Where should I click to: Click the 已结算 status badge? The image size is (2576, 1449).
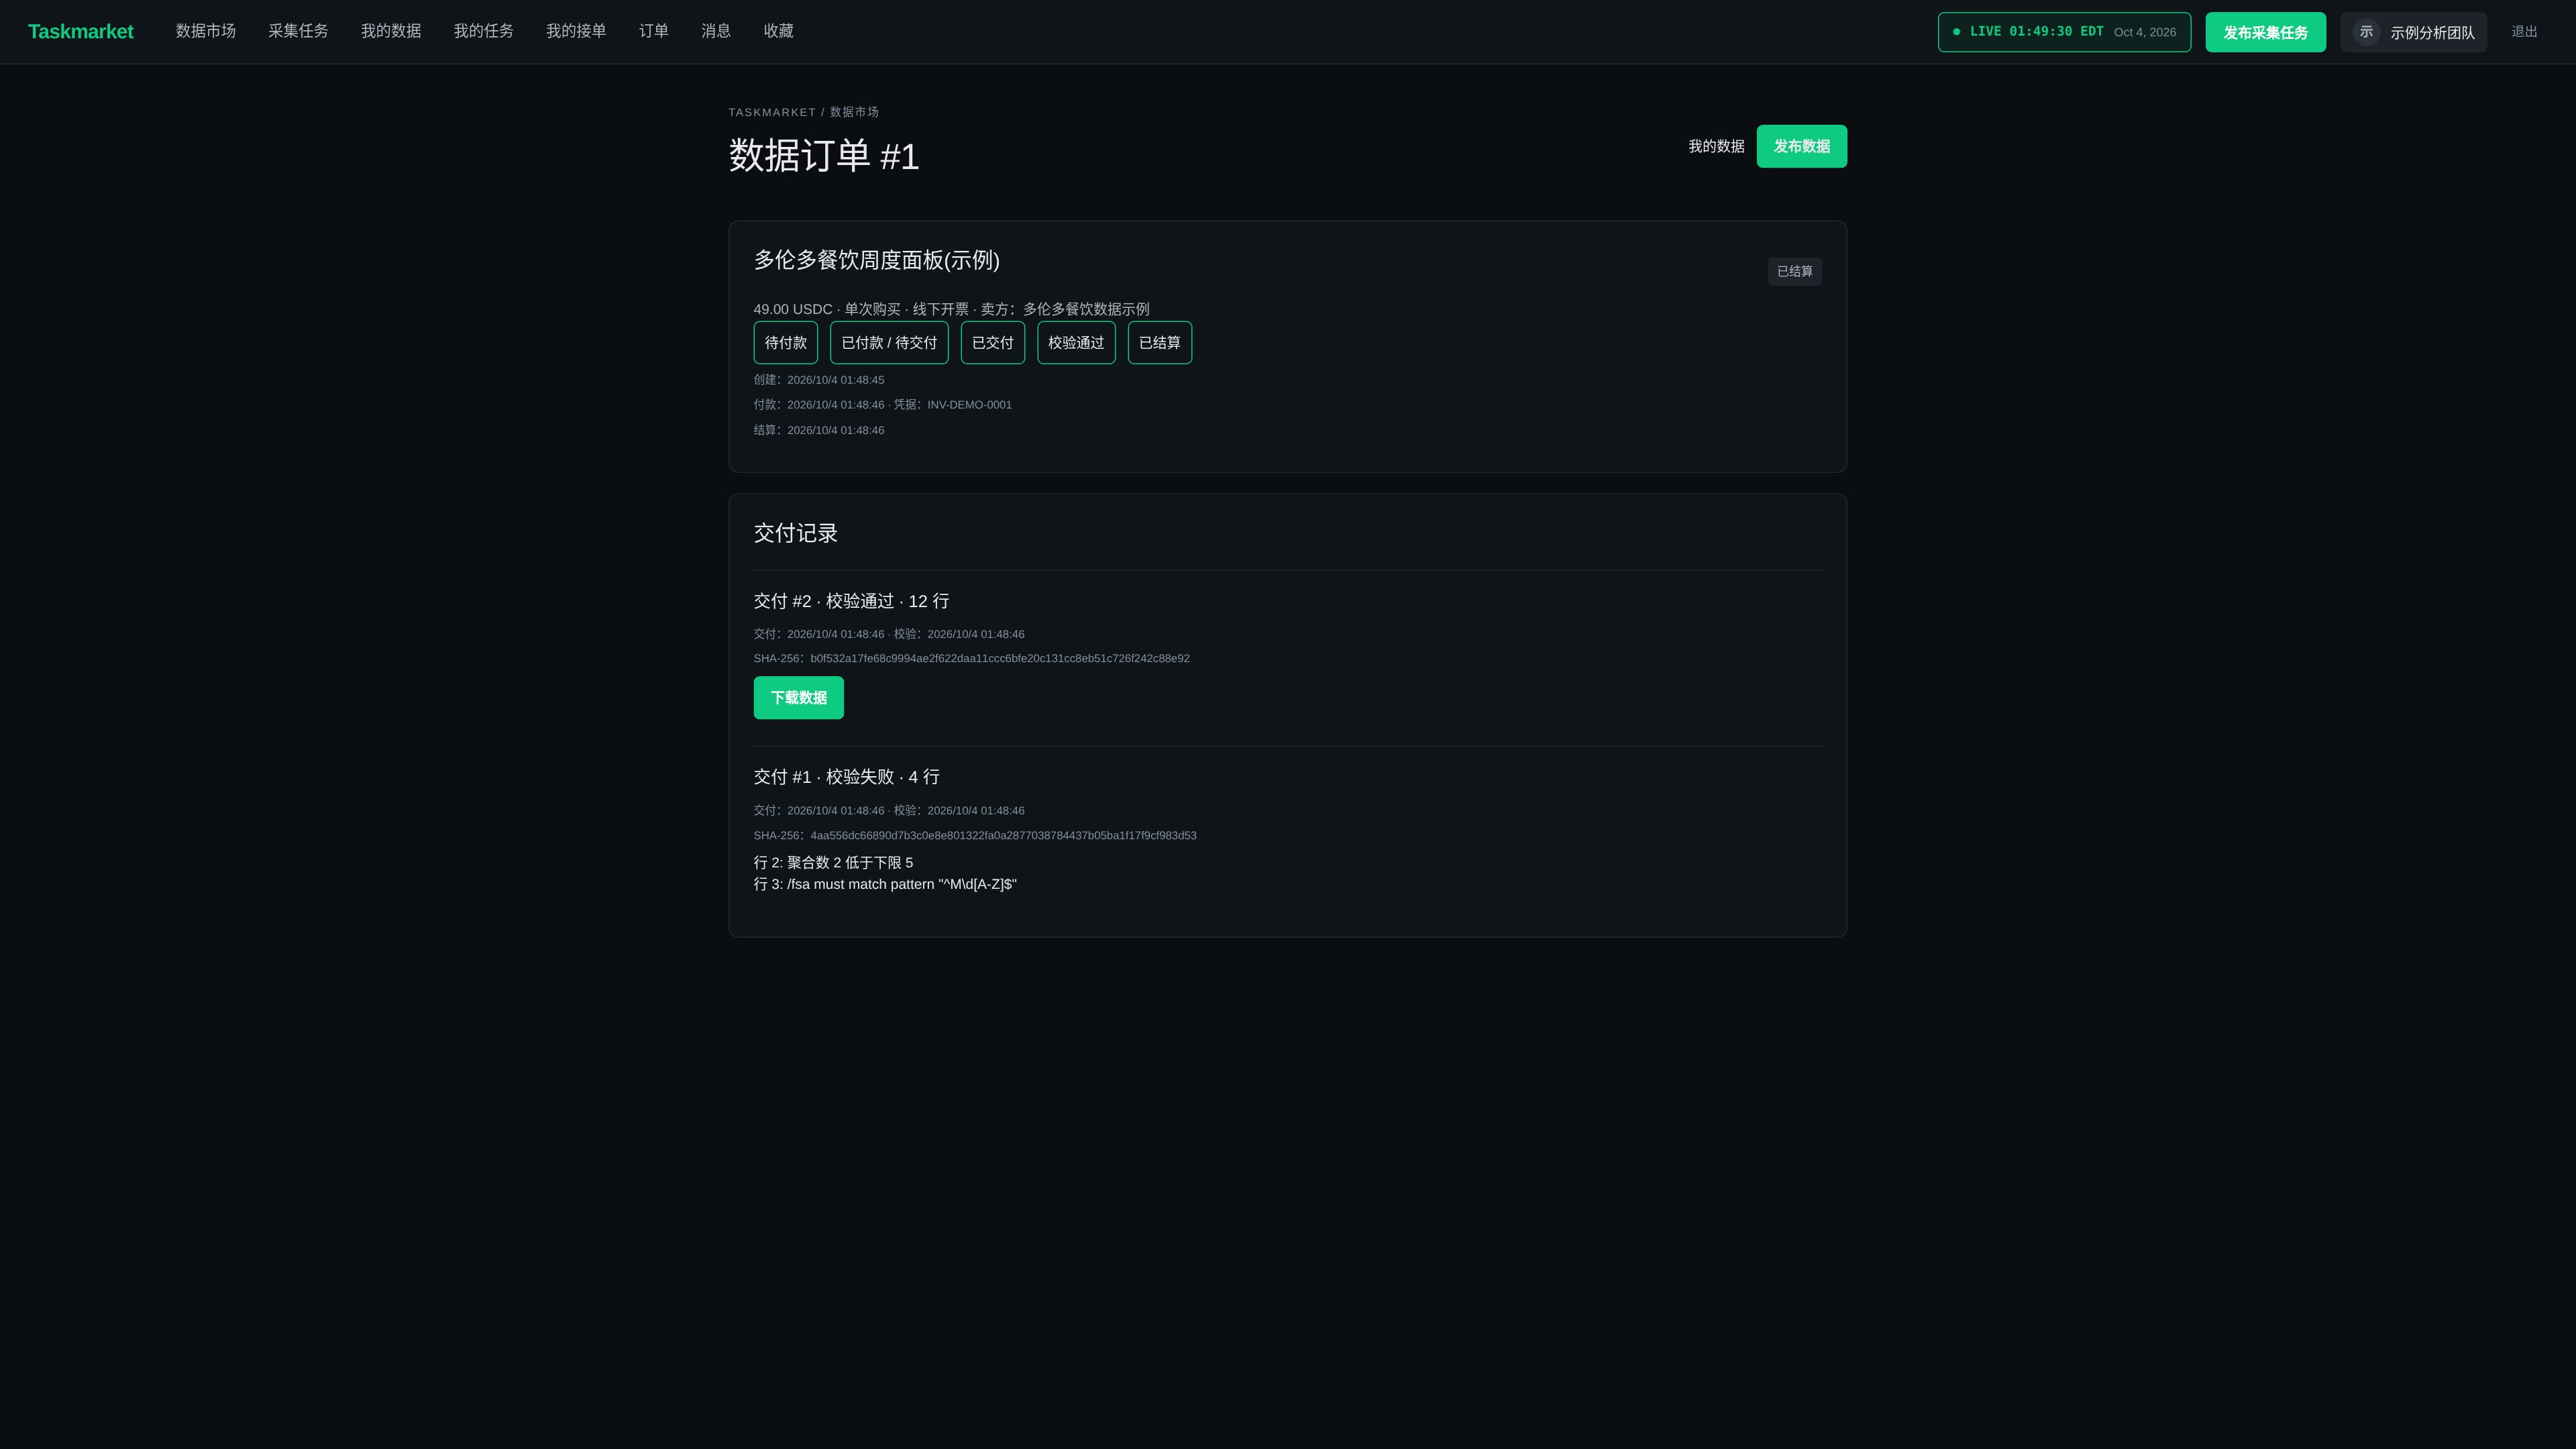(x=1794, y=271)
